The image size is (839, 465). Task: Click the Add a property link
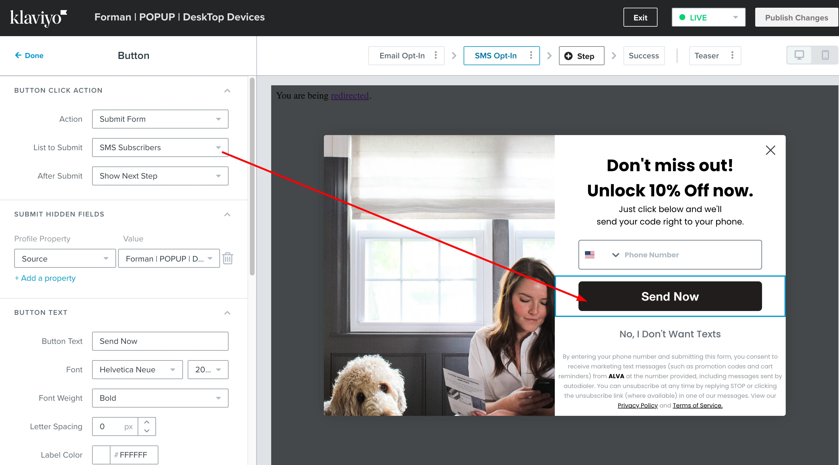coord(45,278)
